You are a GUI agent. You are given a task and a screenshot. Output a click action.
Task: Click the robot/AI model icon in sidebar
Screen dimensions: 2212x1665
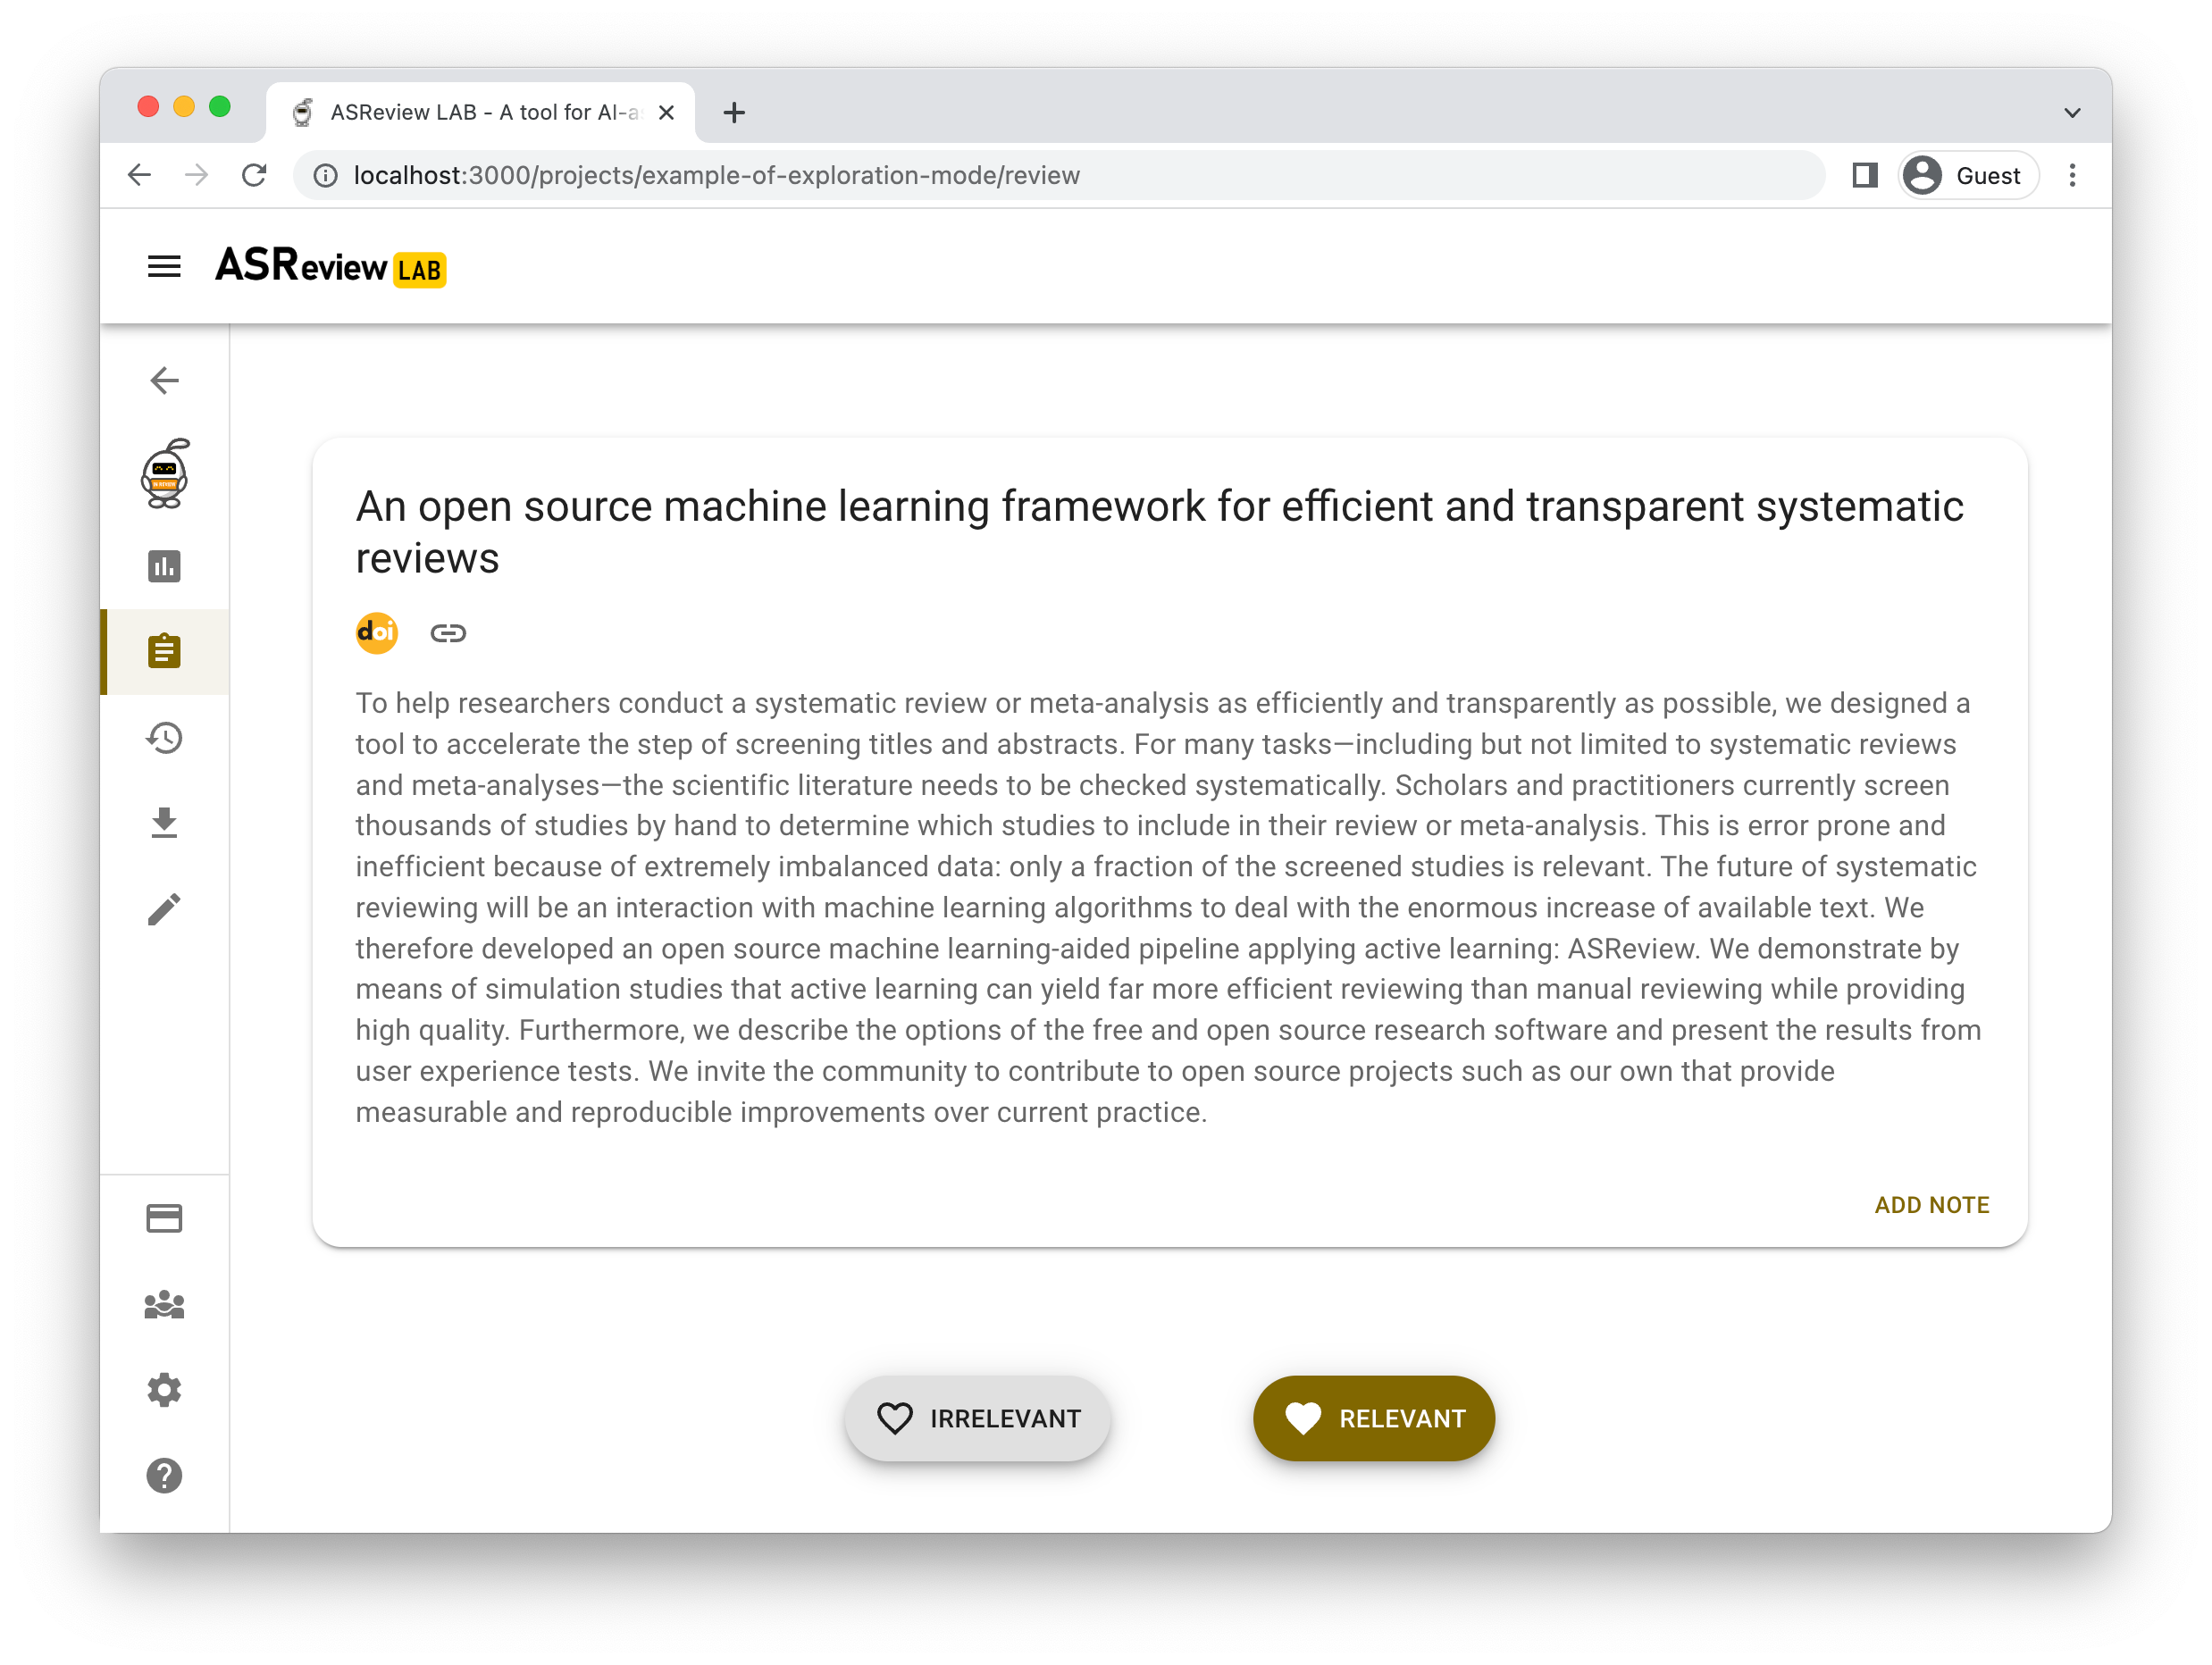tap(166, 474)
